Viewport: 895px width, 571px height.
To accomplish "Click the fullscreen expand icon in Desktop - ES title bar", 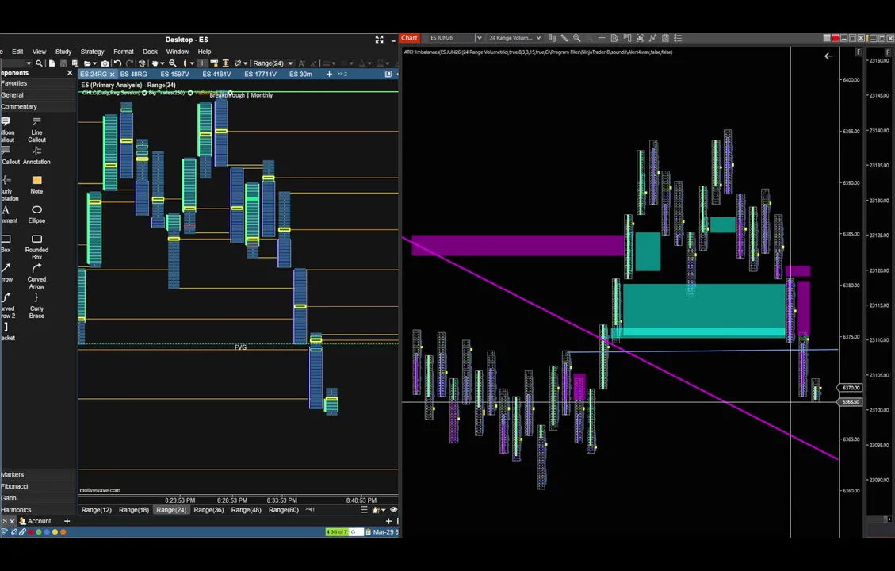I will coord(379,40).
